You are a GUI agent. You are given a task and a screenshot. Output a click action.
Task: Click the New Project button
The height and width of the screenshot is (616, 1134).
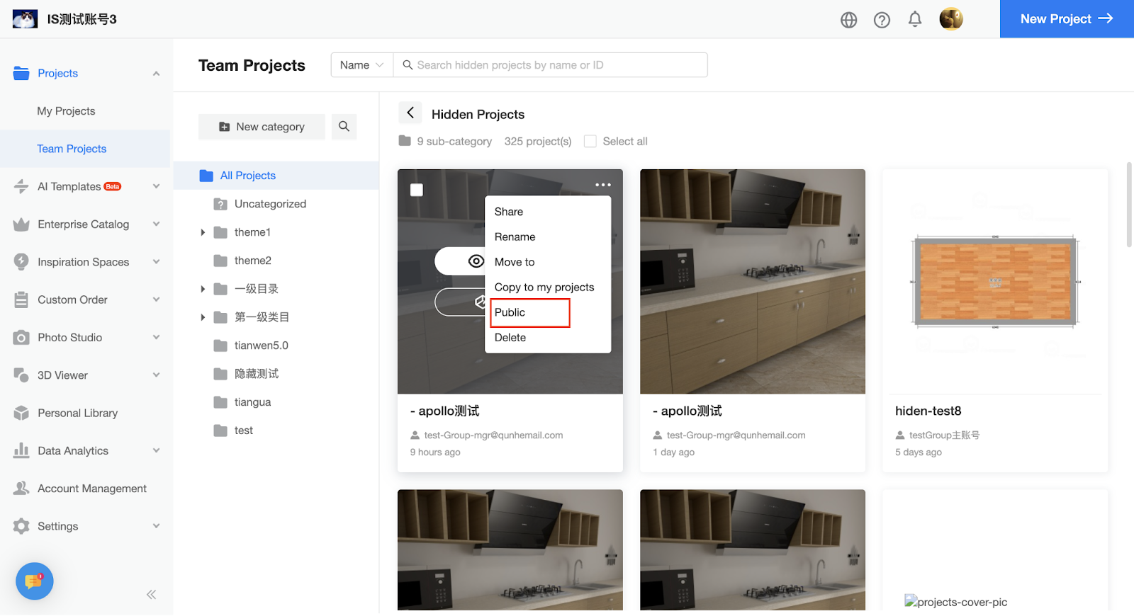coord(1066,19)
